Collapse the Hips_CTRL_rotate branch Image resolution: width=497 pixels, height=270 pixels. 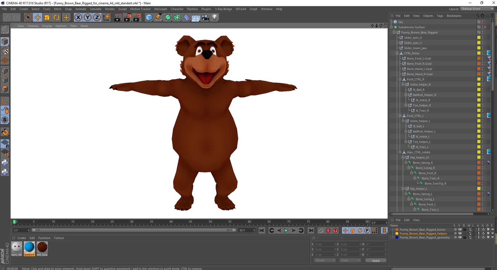pyautogui.click(x=400, y=152)
